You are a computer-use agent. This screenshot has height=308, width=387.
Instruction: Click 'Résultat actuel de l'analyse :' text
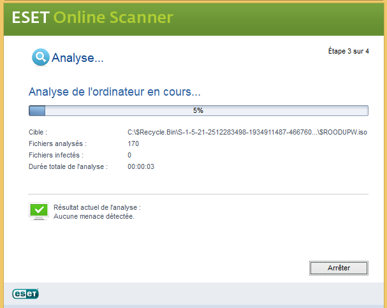point(98,207)
